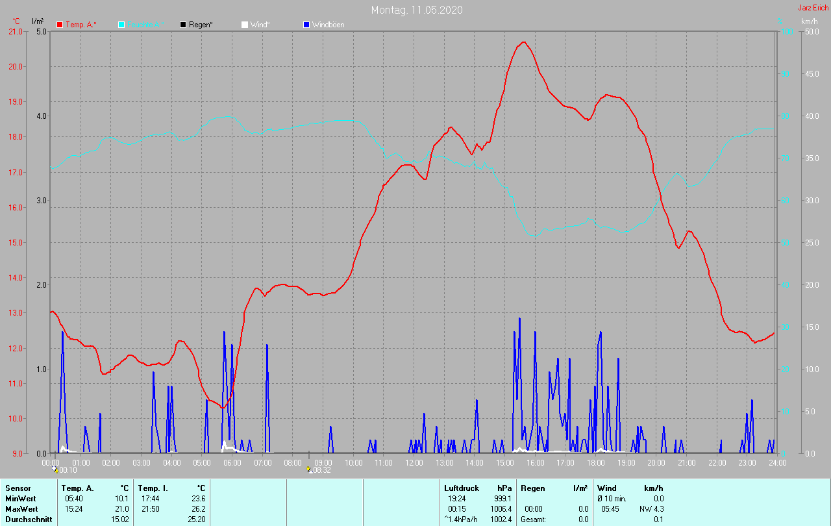Click the Jarz Erich author label
Viewport: 831px width, 526px height.
point(813,8)
